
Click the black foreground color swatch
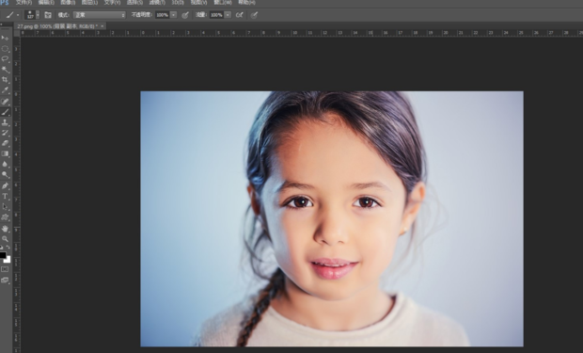tap(3, 255)
